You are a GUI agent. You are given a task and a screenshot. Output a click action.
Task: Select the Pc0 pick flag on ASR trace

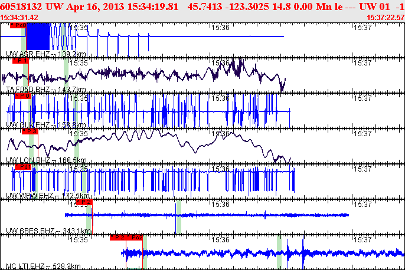pos(18,25)
